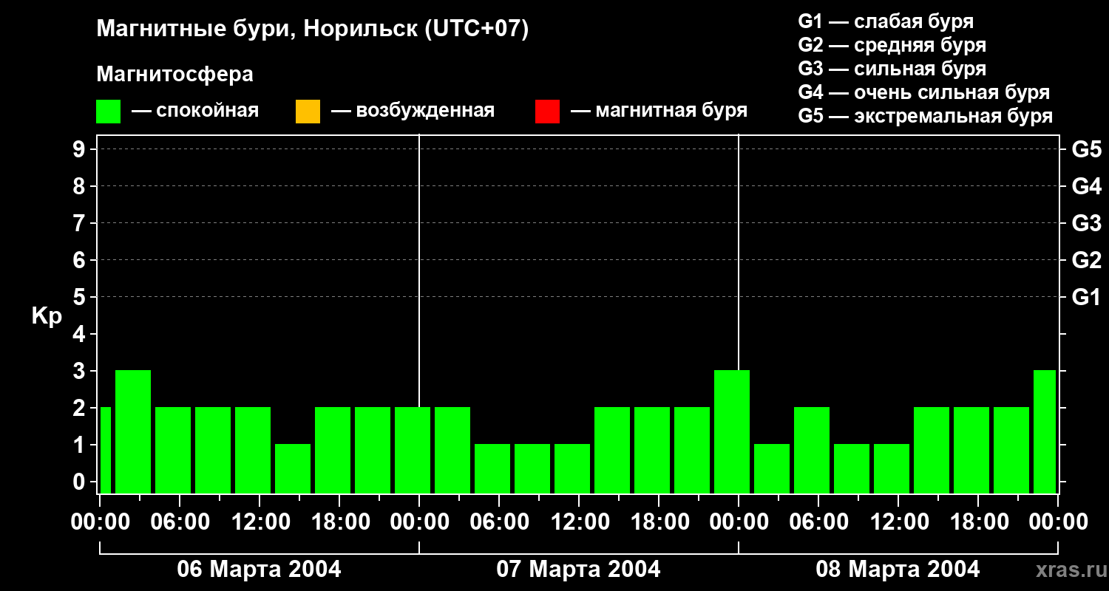Select the legend label "— магнитная буря"
This screenshot has height=591, width=1109.
[659, 111]
